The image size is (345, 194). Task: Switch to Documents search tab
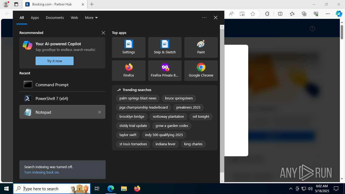[55, 18]
